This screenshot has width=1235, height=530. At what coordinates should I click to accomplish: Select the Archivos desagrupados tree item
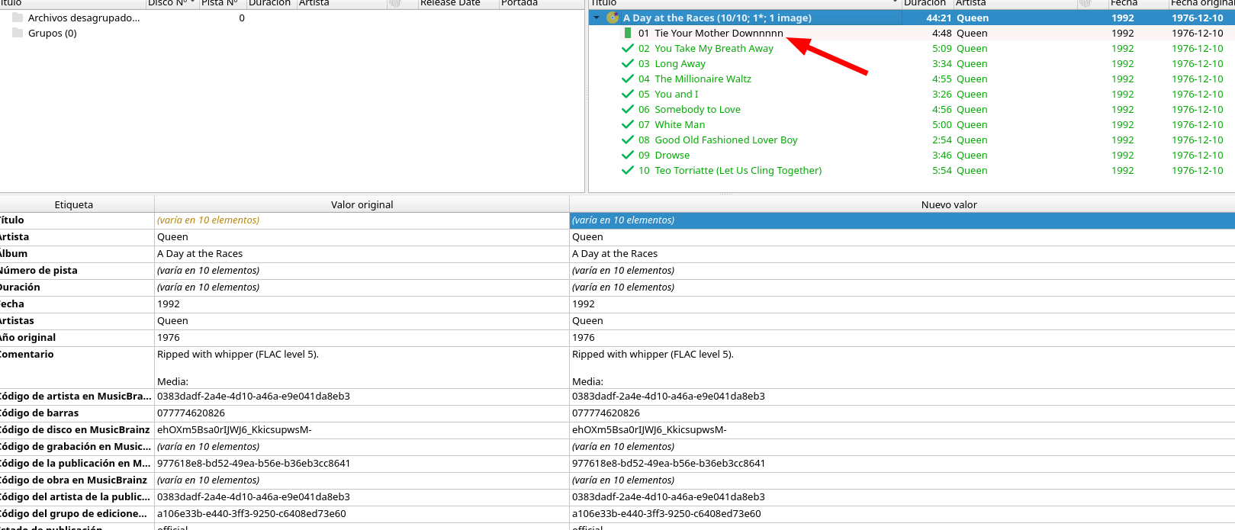tap(84, 18)
